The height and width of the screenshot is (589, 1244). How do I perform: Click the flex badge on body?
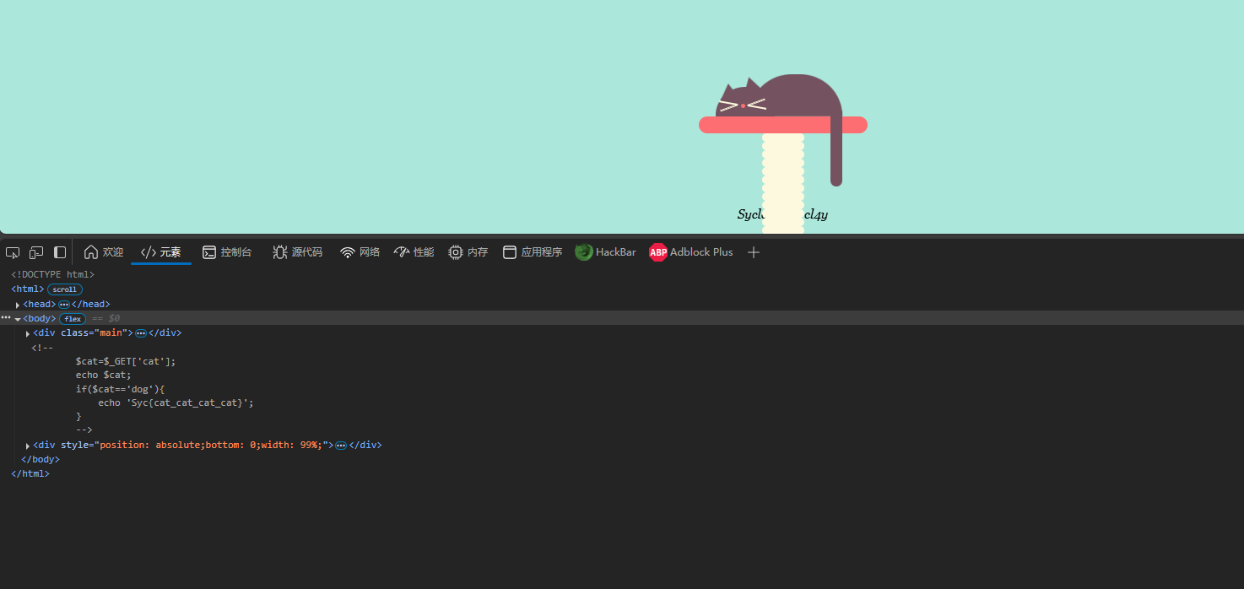73,319
